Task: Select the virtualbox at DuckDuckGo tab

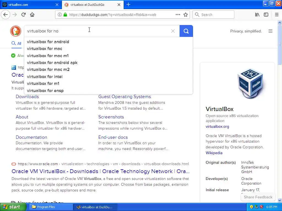Action: pyautogui.click(x=93, y=5)
